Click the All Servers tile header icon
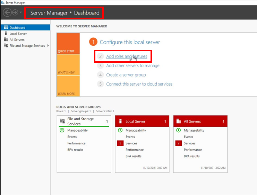Image resolution: width=257 pixels, height=195 pixels. [x=179, y=121]
